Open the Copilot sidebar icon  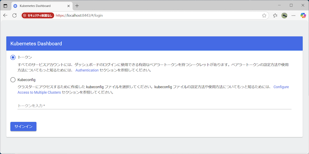click(303, 15)
